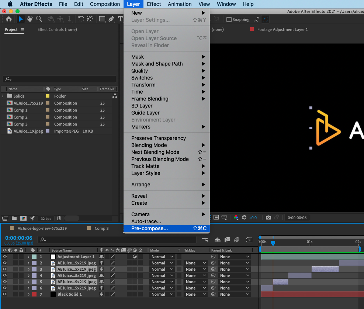Select the Orbit camera tool

[51, 19]
